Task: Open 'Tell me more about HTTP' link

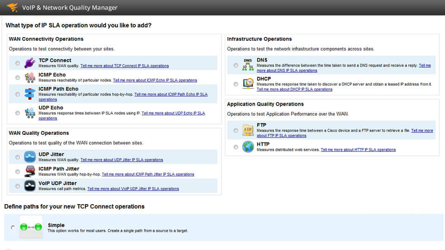Action: coord(358,150)
